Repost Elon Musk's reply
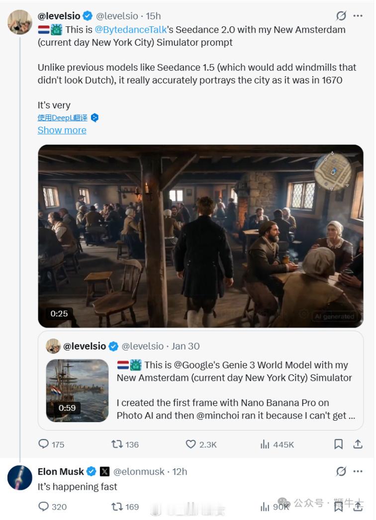The height and width of the screenshot is (520, 376). click(118, 507)
